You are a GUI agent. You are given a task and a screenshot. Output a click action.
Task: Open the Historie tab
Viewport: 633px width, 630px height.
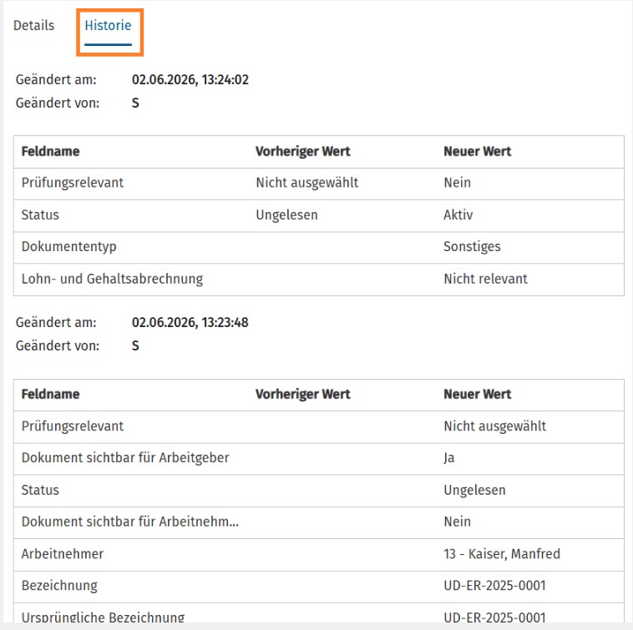pyautogui.click(x=109, y=26)
